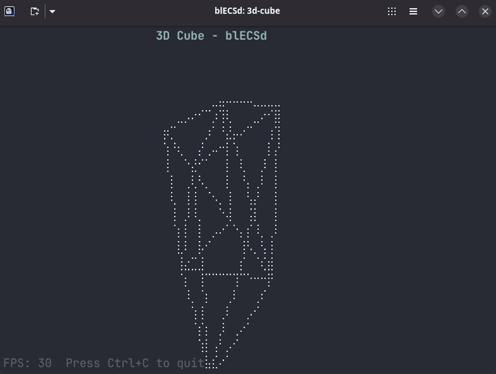Image resolution: width=496 pixels, height=374 pixels.
Task: Click the 'Press Ctrl+C to quit' text
Action: coord(135,363)
